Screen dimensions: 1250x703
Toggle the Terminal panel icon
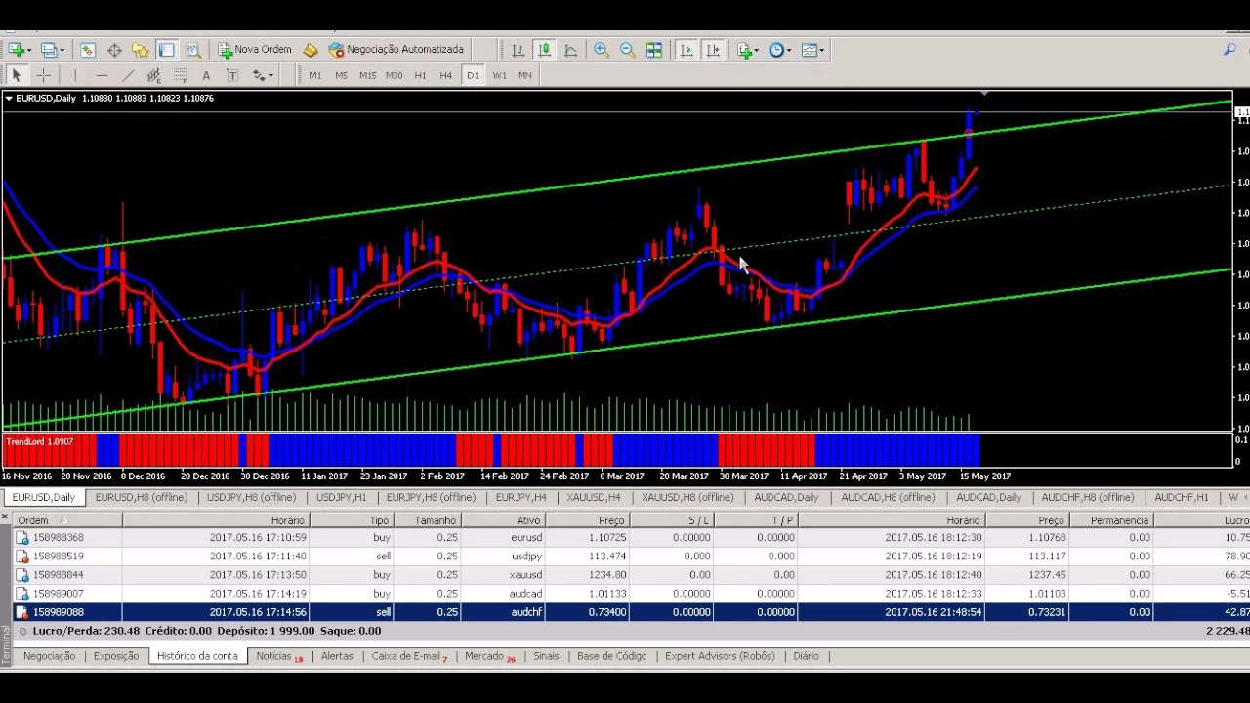click(x=166, y=50)
